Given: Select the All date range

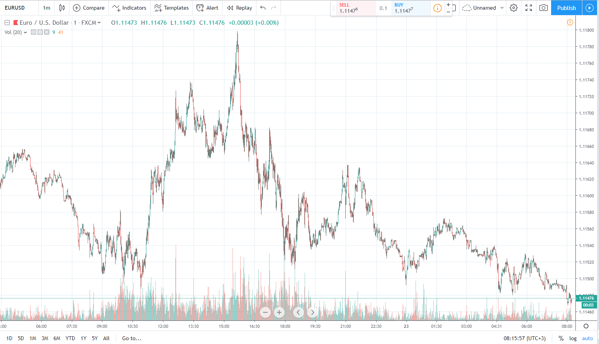Looking at the screenshot, I should (x=106, y=338).
